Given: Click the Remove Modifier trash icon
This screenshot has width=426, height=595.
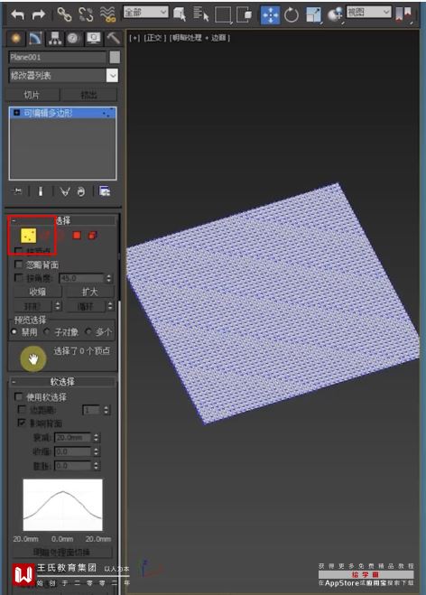Looking at the screenshot, I should pyautogui.click(x=81, y=191).
